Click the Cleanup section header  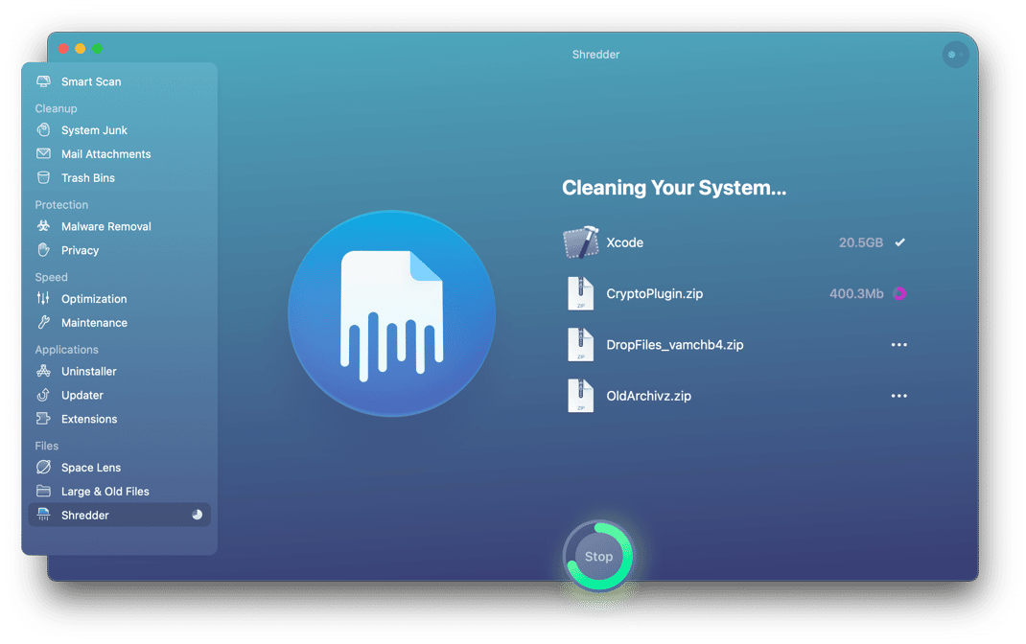(x=56, y=108)
